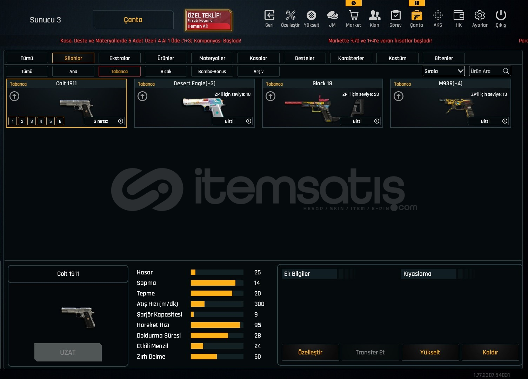Toggle slot 3 on Colt 1911
Screen dimensions: 528x379
(x=32, y=121)
